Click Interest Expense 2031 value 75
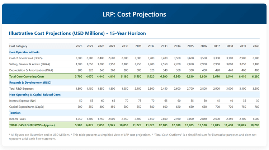 140,101
